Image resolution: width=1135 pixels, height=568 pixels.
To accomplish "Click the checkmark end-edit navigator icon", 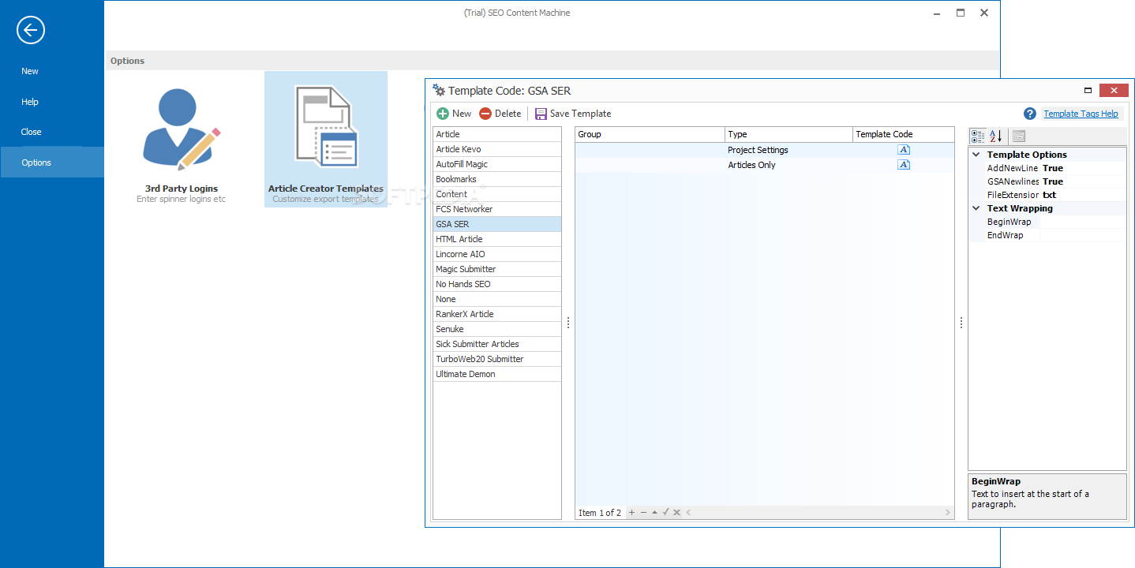I will pos(665,513).
